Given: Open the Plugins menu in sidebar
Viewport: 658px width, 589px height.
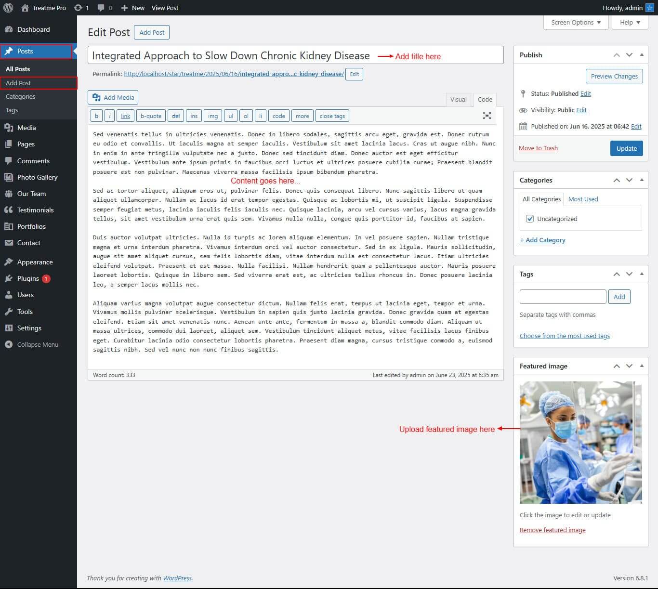Looking at the screenshot, I should (x=28, y=278).
